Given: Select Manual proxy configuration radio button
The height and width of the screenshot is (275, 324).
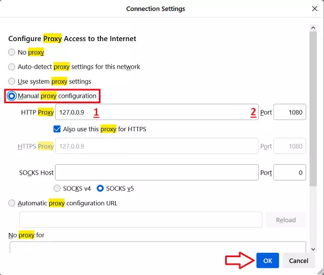Looking at the screenshot, I should click(12, 96).
